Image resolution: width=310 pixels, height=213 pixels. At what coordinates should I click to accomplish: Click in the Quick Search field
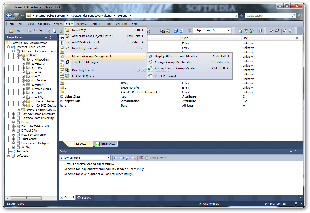coord(268,16)
